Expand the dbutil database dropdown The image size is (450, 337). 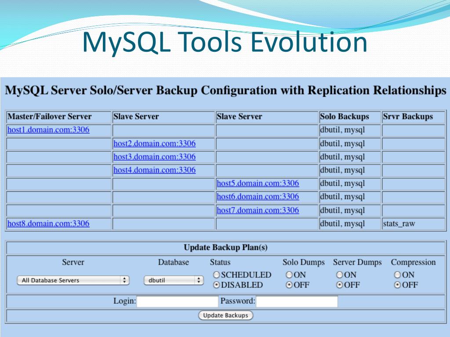click(174, 280)
